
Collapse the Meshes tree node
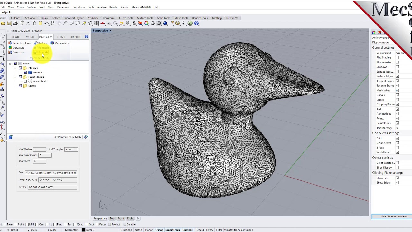coord(15,68)
